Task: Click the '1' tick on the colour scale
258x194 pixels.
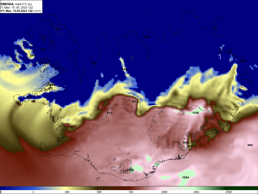Action: click(x=33, y=192)
